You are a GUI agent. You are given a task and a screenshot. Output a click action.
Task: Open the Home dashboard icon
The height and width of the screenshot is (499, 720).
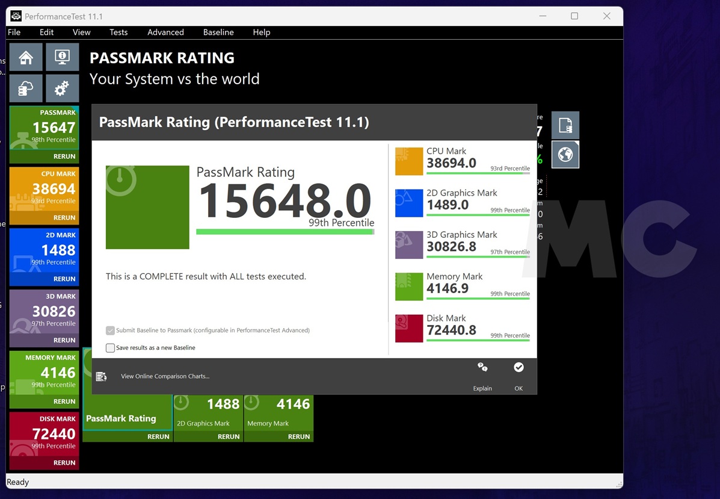coord(26,57)
